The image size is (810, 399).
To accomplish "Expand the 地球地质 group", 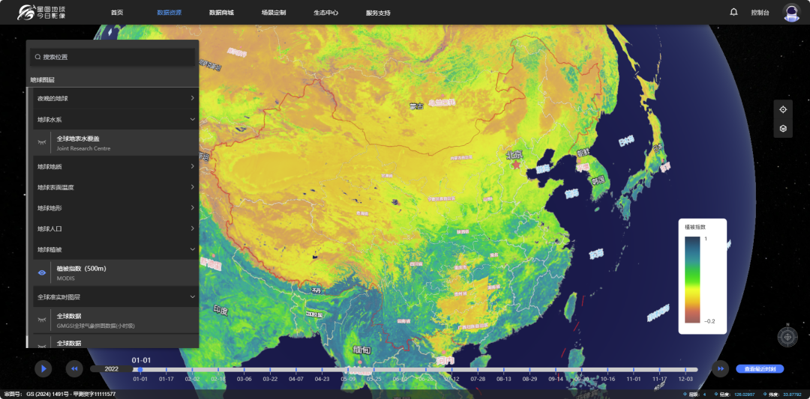I will coord(115,166).
